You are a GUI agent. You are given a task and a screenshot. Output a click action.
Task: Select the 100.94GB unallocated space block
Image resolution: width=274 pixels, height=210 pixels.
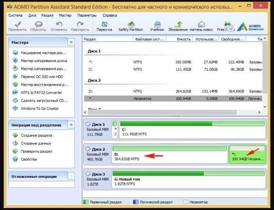coord(247,154)
